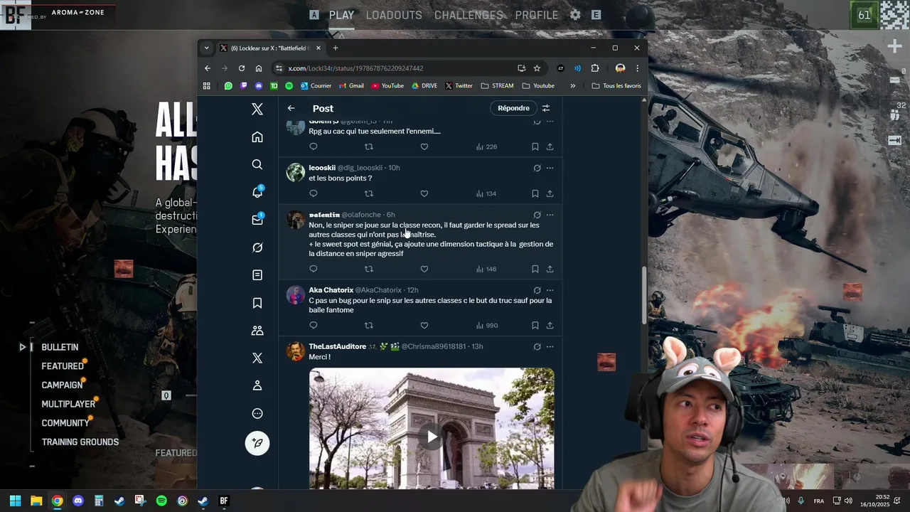The image size is (910, 512).
Task: Click the Chrome address bar URL
Action: (x=355, y=68)
